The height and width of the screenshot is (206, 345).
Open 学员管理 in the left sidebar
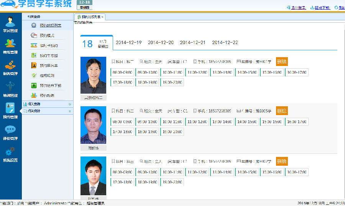click(x=10, y=24)
